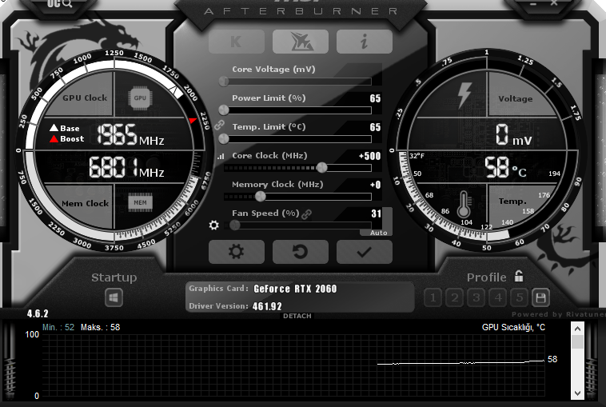Apply settings with the checkmark button
The width and height of the screenshot is (606, 407).
point(365,252)
